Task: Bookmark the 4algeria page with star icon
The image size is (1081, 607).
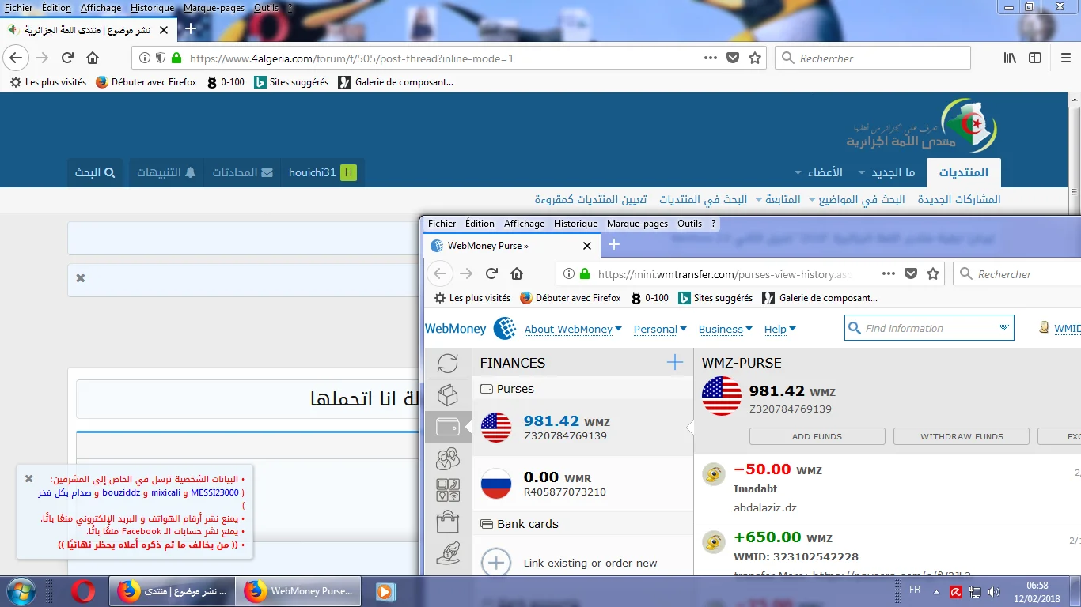Action: [755, 58]
